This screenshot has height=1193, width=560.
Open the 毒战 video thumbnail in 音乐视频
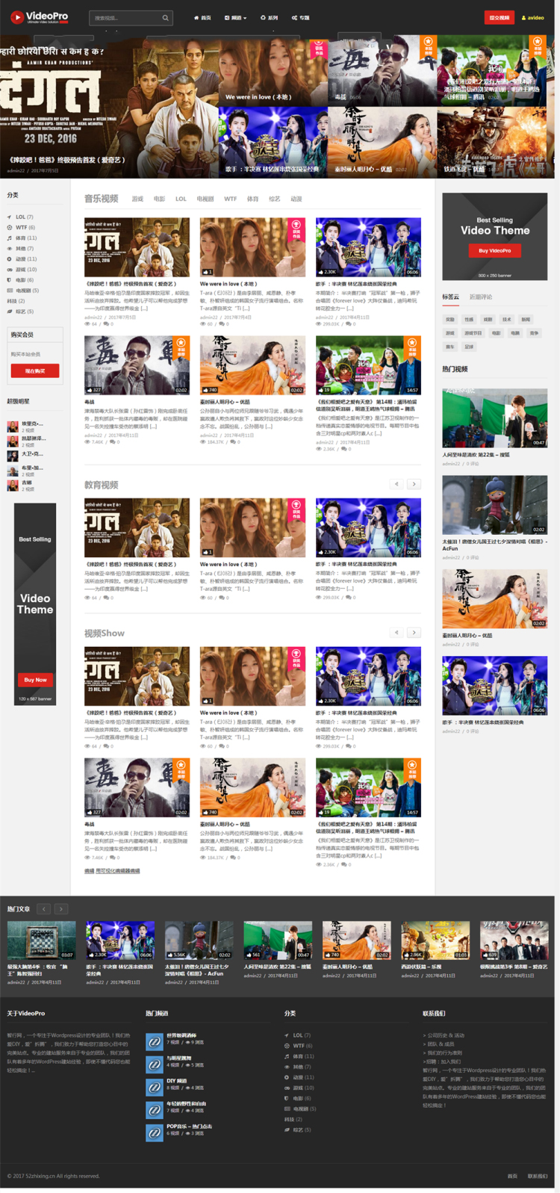[x=137, y=365]
